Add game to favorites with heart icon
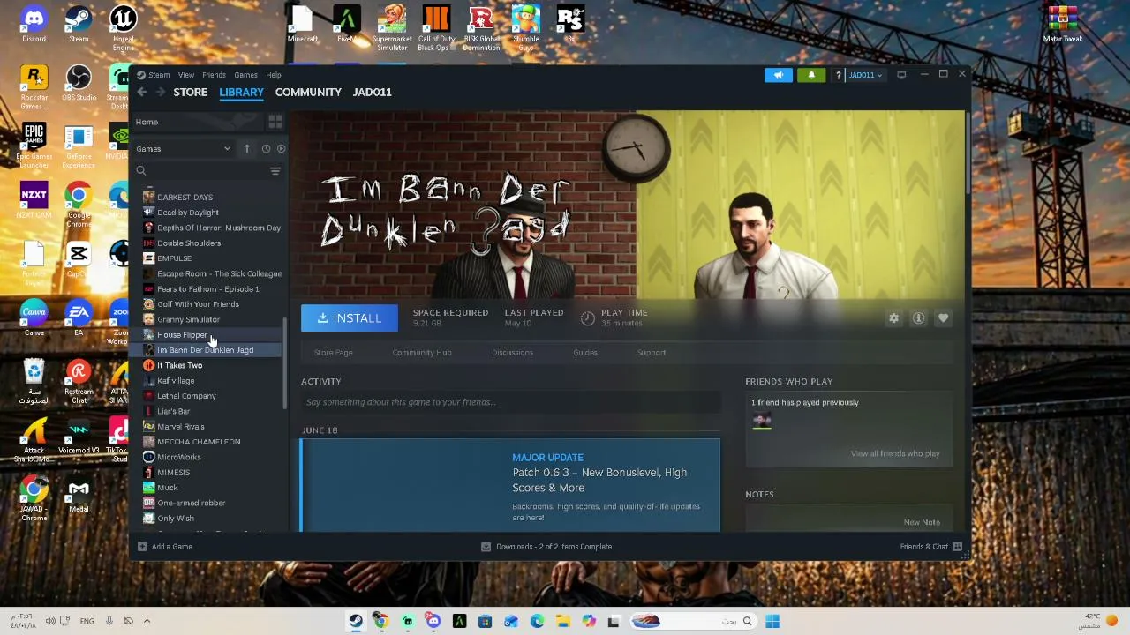Screen dimensions: 1130x635 tap(943, 318)
